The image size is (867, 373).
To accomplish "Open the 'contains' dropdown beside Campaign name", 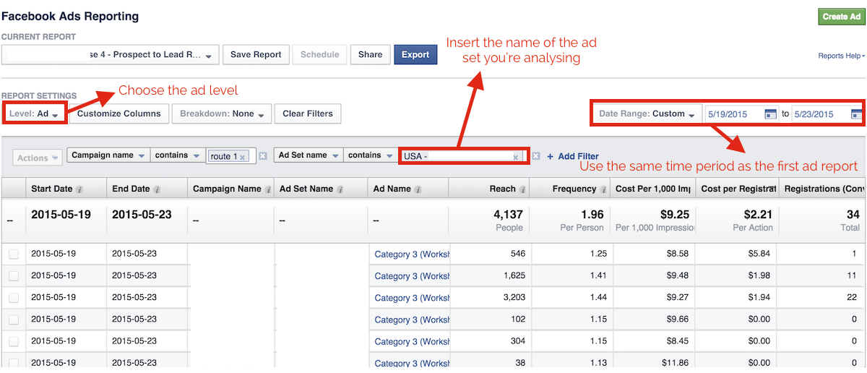I will pyautogui.click(x=177, y=155).
